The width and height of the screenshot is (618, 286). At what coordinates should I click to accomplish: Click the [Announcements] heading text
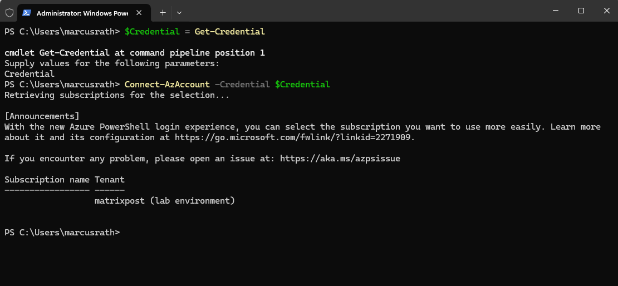pyautogui.click(x=42, y=116)
